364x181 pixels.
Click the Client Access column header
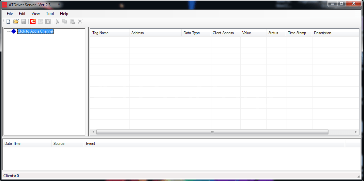tap(226, 33)
